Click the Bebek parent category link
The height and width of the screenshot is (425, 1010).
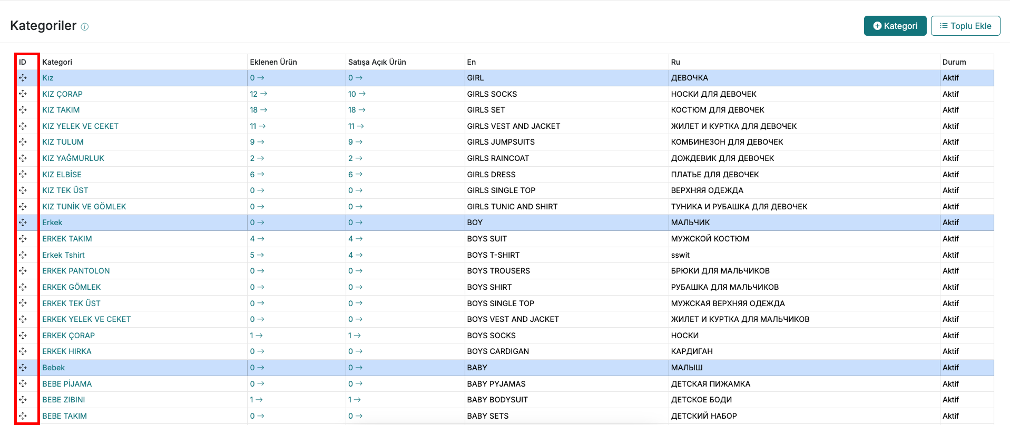click(x=54, y=368)
